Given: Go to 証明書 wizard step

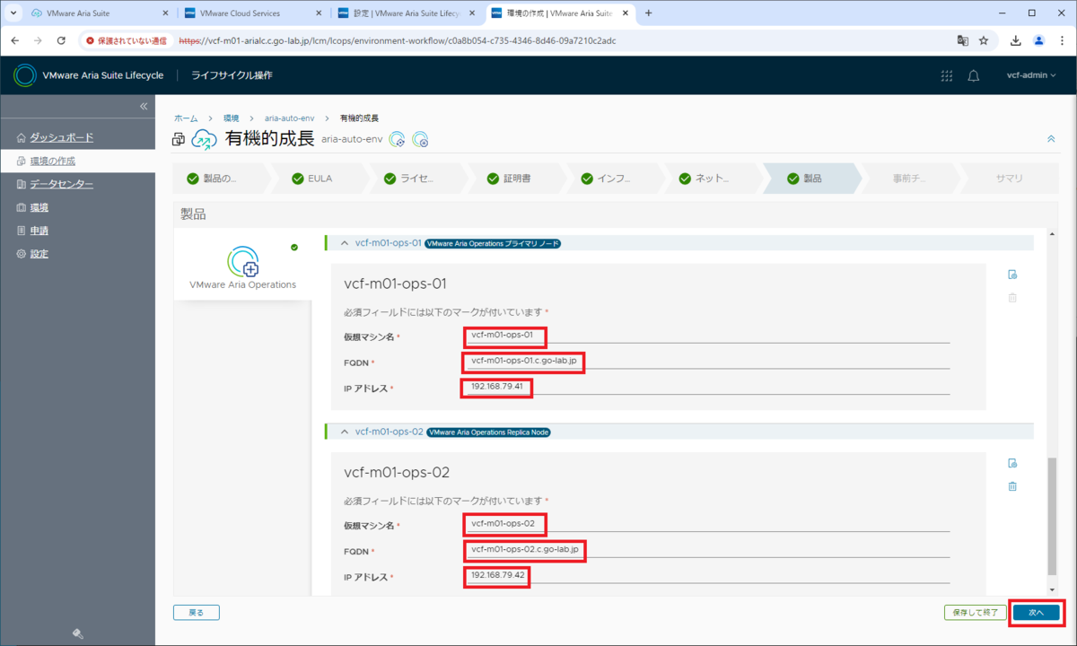Looking at the screenshot, I should [516, 179].
